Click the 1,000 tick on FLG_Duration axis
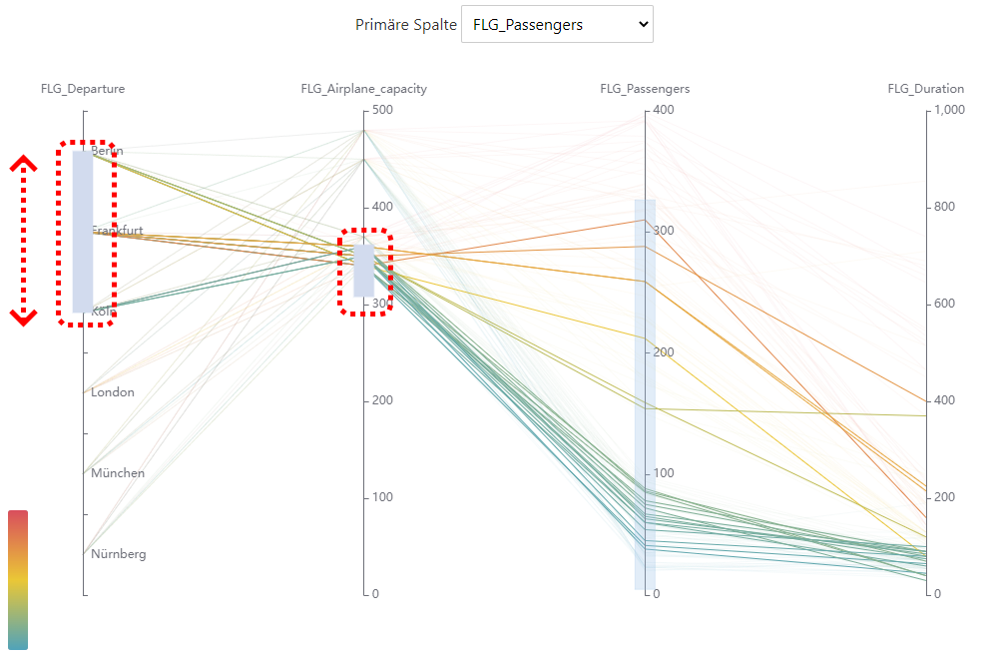The width and height of the screenshot is (993, 658). (x=950, y=110)
